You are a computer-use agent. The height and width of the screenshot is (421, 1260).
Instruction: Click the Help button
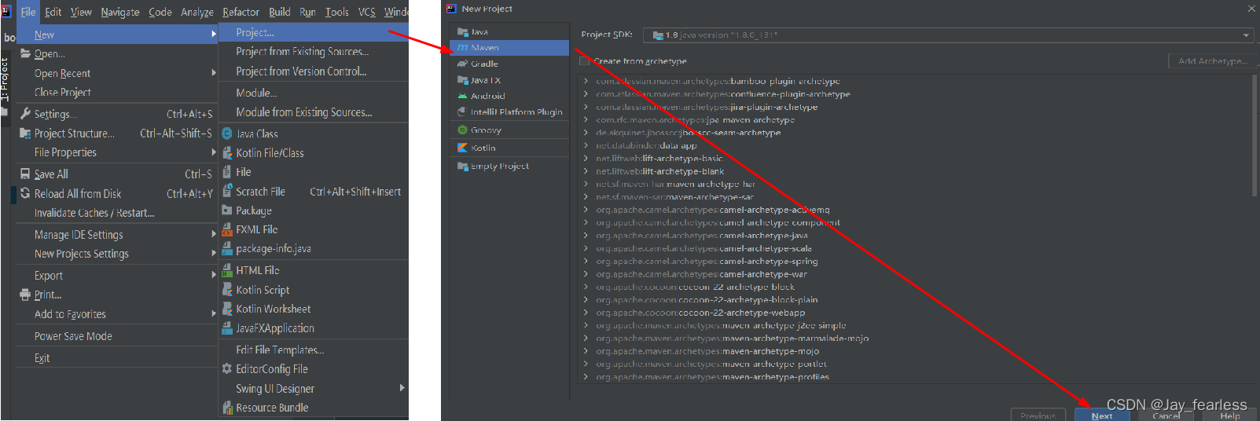(1230, 416)
